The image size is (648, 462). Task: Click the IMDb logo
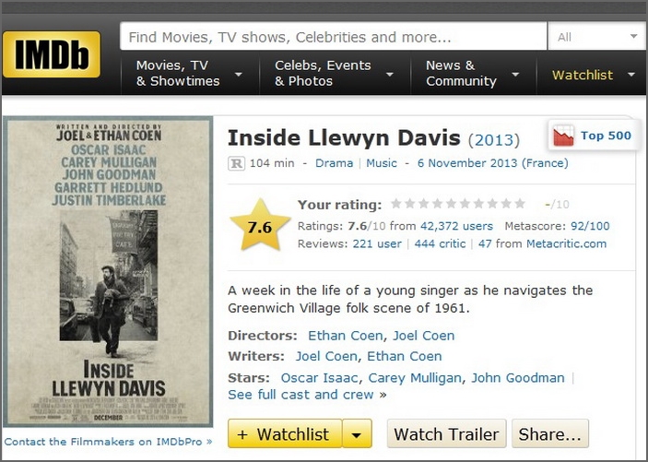[x=52, y=55]
